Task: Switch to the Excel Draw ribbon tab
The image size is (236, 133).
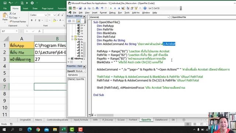Action: click(35, 8)
